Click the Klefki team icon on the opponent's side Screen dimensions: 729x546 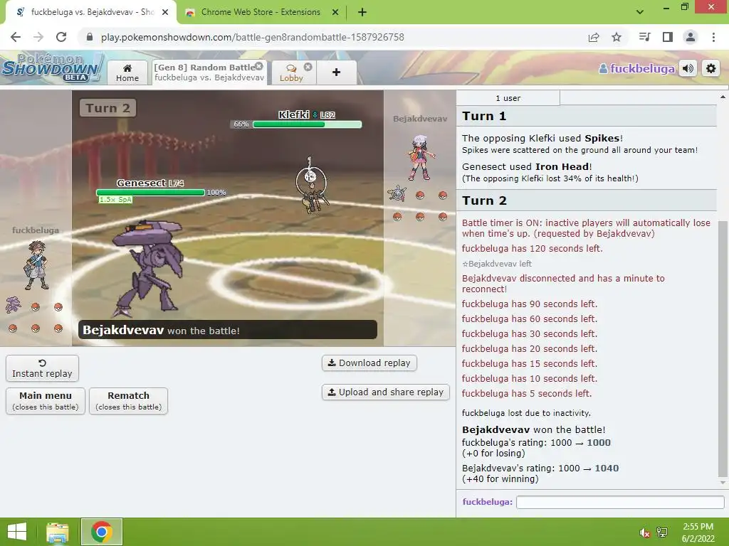(x=397, y=193)
